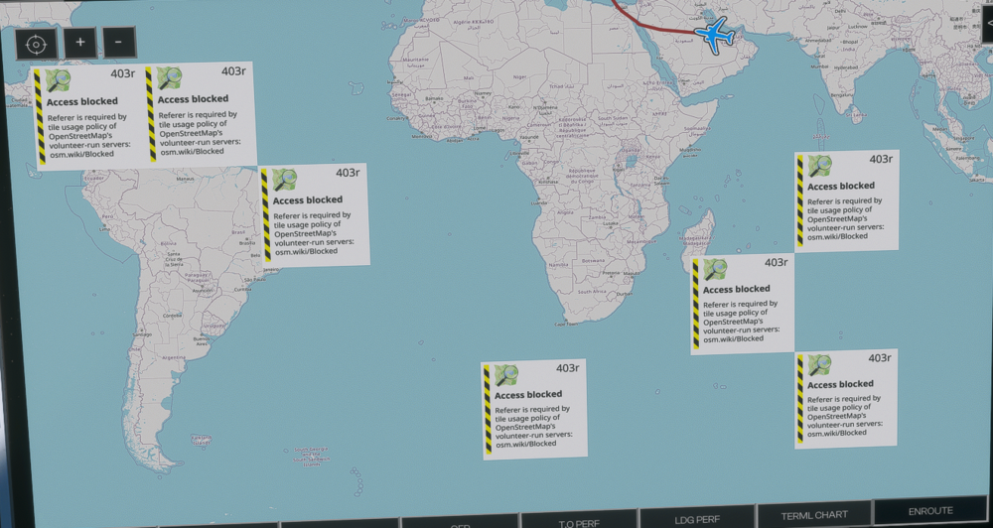Image resolution: width=993 pixels, height=528 pixels.
Task: Click OSM magnifier icon on South America tile
Action: [284, 180]
